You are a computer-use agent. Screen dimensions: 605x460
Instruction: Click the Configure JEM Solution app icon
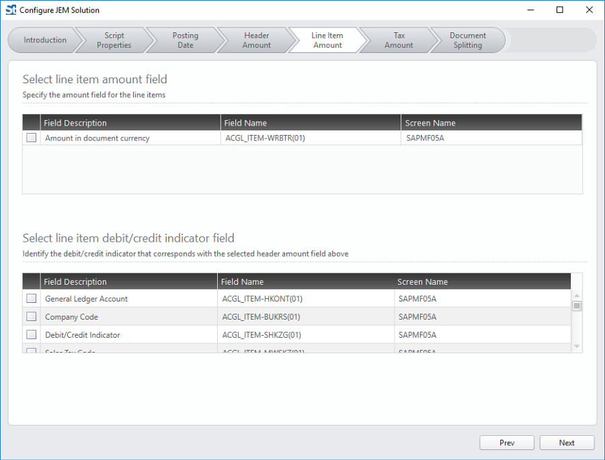point(11,10)
